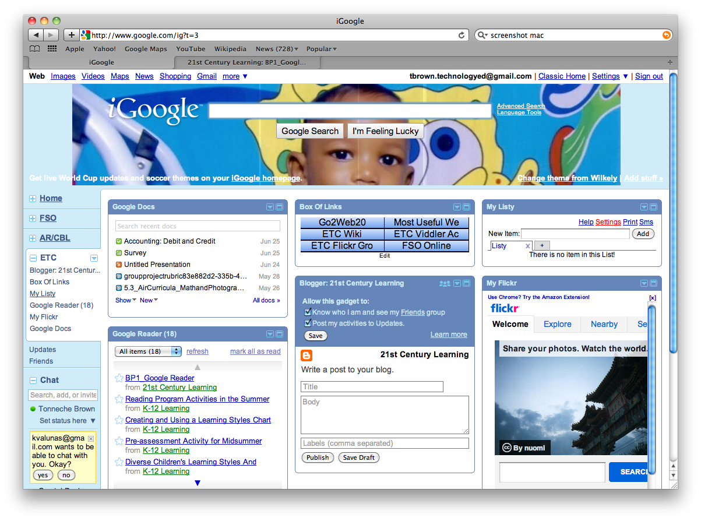Open a new tab with plus icon
Screen dimensions: 701x521
click(670, 62)
